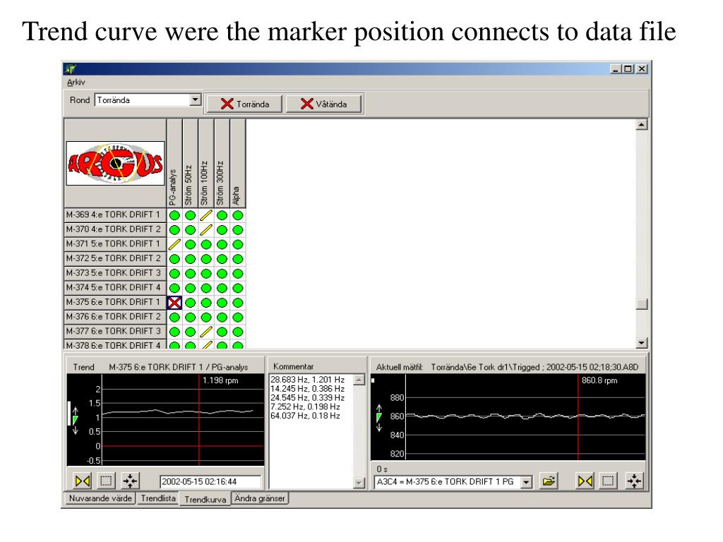Click dotted rectangle zoom icon under Trend graph
This screenshot has width=723, height=542.
point(106,481)
